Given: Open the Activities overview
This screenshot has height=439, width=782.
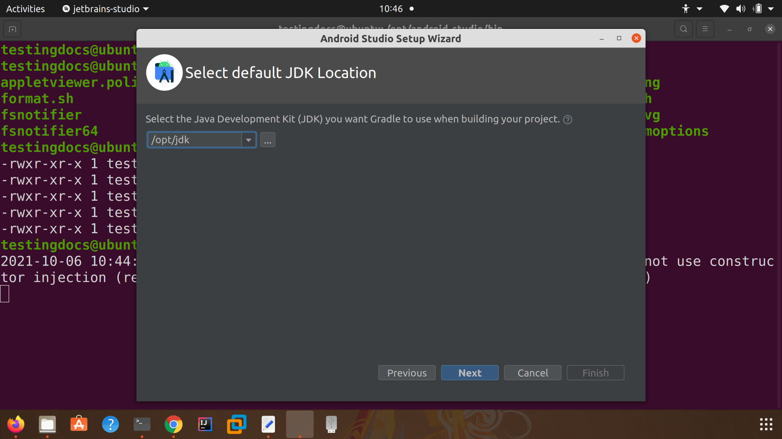Looking at the screenshot, I should pyautogui.click(x=25, y=8).
